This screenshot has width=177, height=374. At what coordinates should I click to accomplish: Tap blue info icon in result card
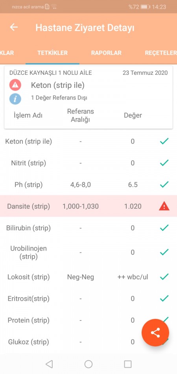click(x=15, y=99)
